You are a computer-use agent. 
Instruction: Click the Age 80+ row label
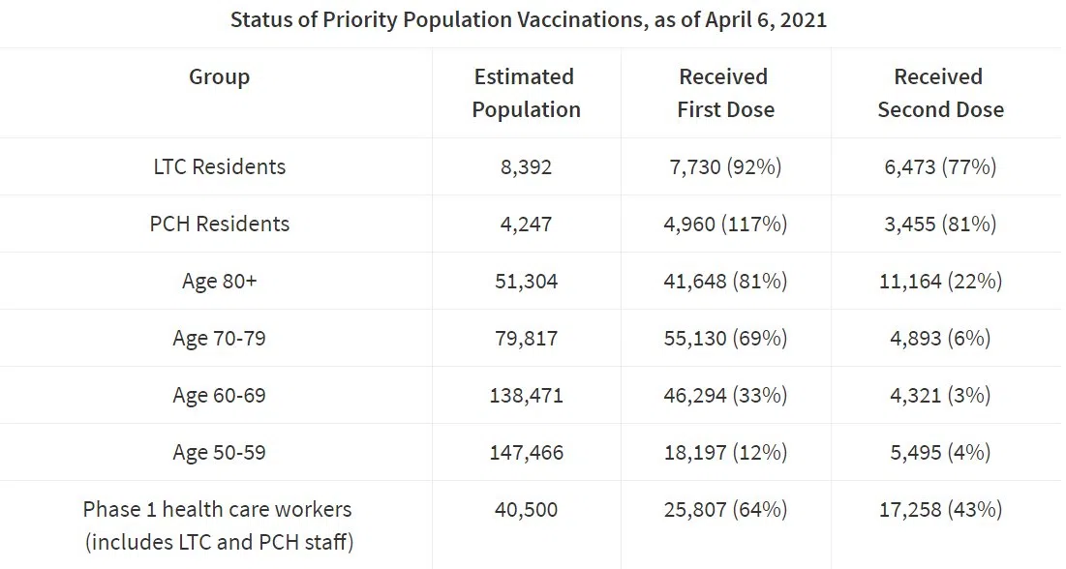pos(219,282)
